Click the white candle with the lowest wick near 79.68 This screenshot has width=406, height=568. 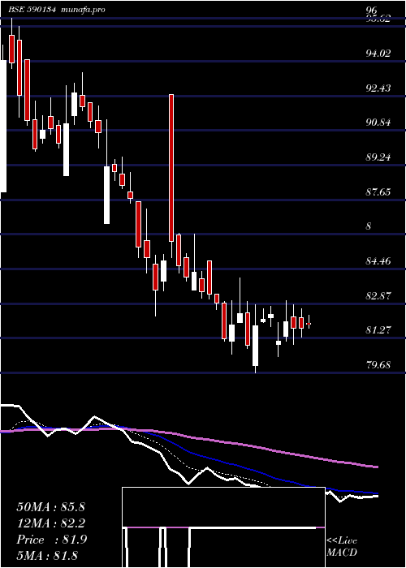pos(256,345)
